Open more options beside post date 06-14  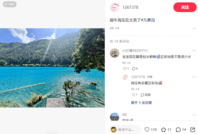pos(194,28)
